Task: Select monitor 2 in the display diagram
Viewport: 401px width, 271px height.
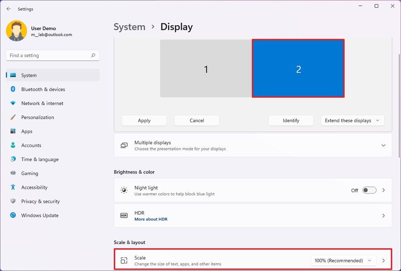Action: [298, 69]
